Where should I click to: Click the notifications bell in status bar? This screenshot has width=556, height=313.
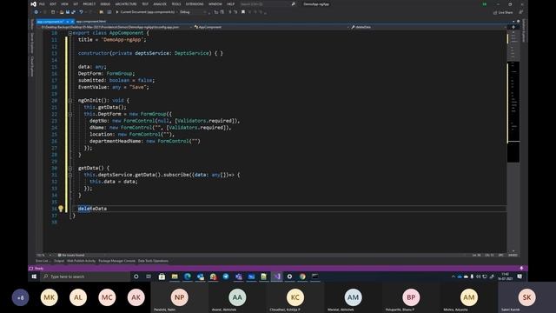[x=521, y=269]
